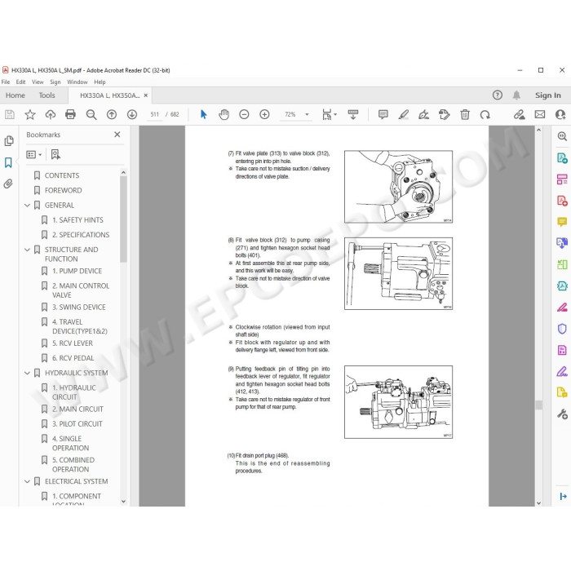The image size is (571, 571).
Task: Open the Window menu
Action: click(x=77, y=82)
